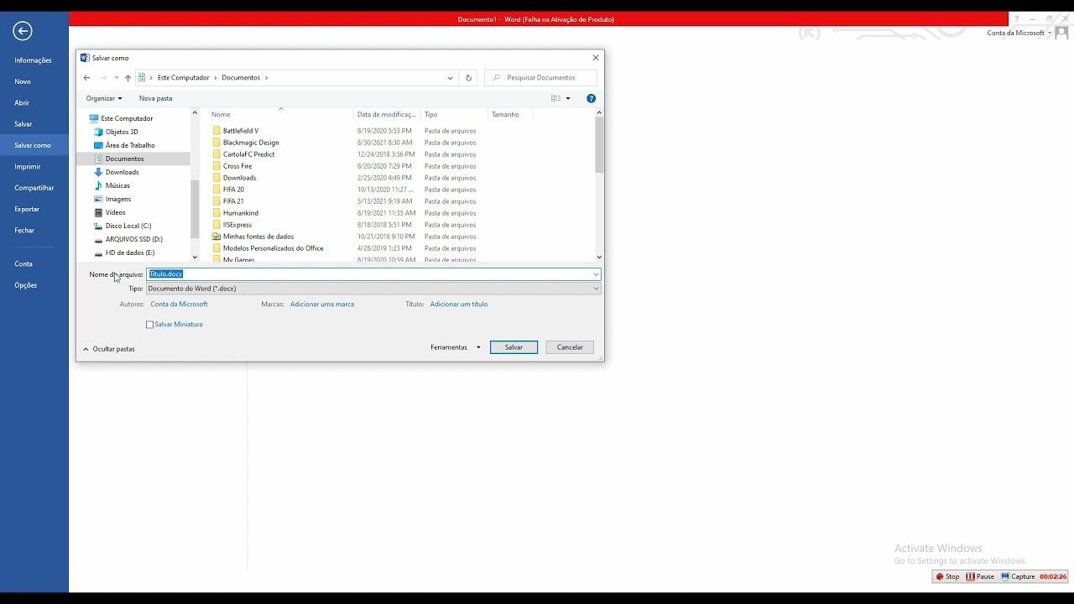Image resolution: width=1074 pixels, height=604 pixels.
Task: Click the CartolaFC Predict folder icon
Action: click(x=216, y=154)
